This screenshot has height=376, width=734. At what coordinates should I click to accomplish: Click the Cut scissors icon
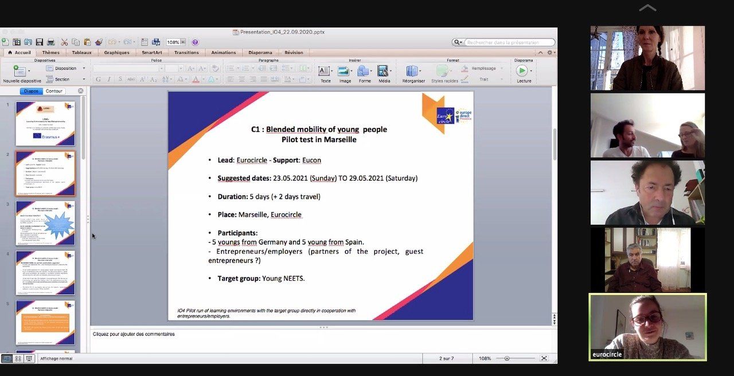click(64, 42)
